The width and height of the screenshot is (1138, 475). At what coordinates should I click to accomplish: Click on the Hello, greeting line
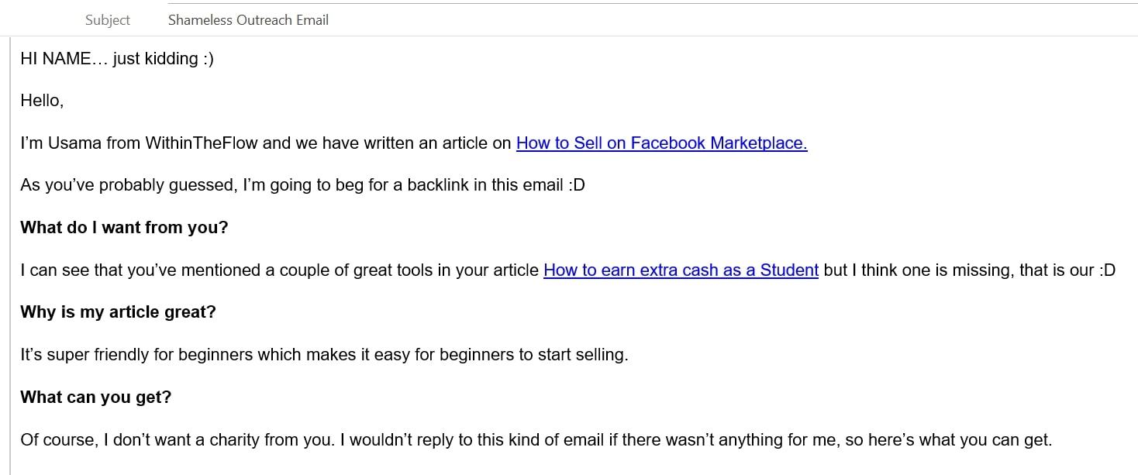pos(42,101)
